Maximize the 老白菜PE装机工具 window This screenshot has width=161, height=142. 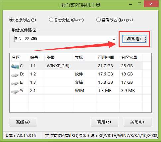pos(139,4)
